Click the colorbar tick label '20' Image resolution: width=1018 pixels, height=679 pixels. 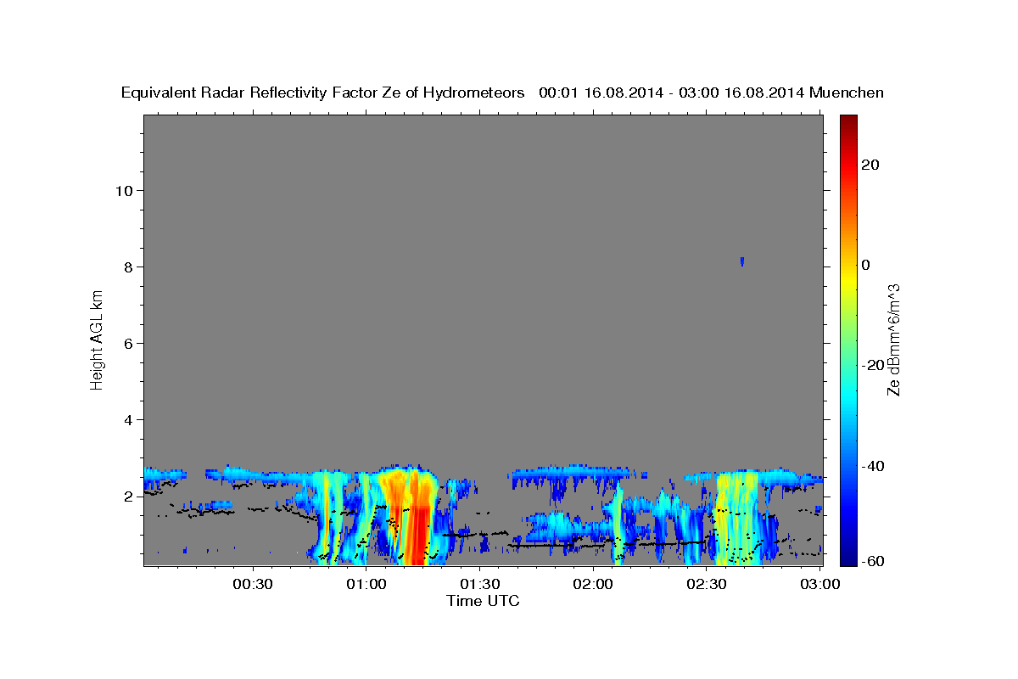[870, 165]
